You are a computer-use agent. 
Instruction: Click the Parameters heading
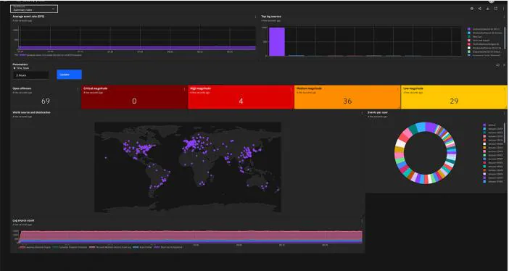20,64
